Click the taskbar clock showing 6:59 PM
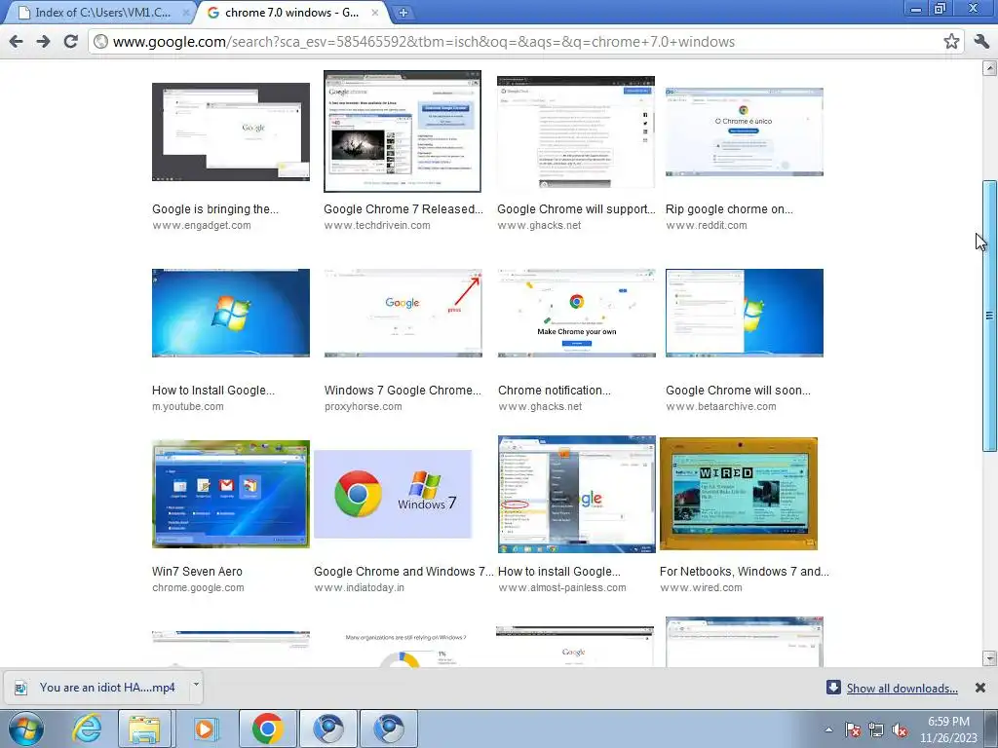This screenshot has width=998, height=748. pyautogui.click(x=948, y=729)
